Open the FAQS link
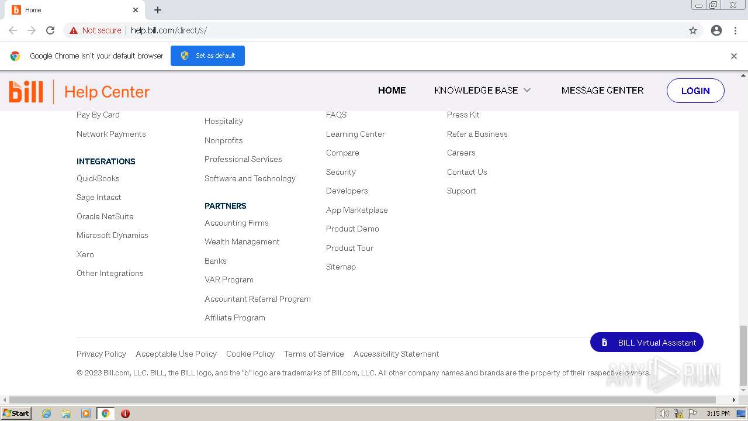 337,115
